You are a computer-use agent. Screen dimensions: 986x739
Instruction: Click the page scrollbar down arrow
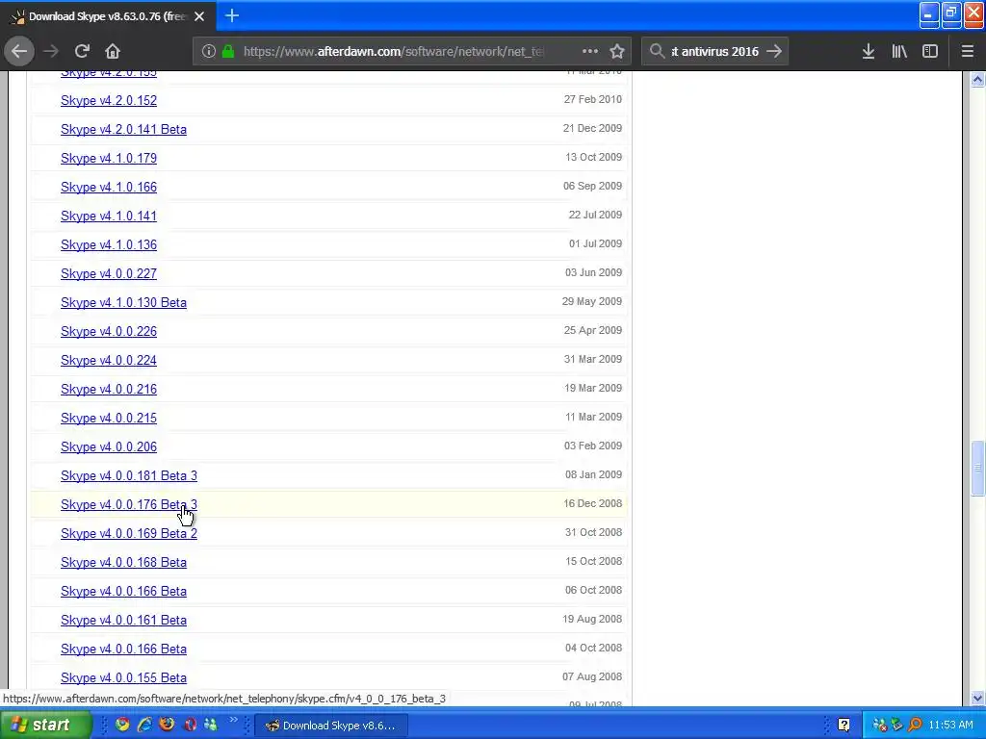click(x=977, y=698)
